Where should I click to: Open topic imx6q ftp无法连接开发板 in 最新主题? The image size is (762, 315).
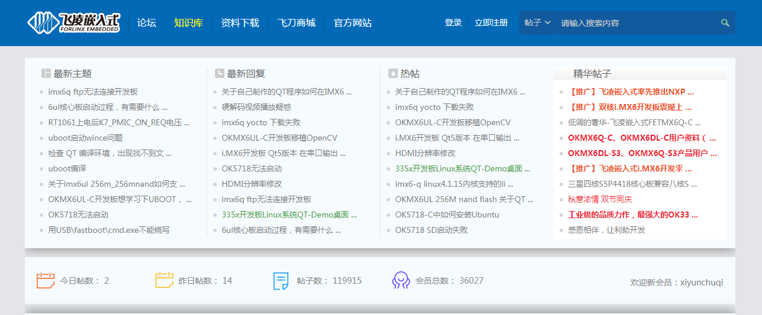click(93, 92)
